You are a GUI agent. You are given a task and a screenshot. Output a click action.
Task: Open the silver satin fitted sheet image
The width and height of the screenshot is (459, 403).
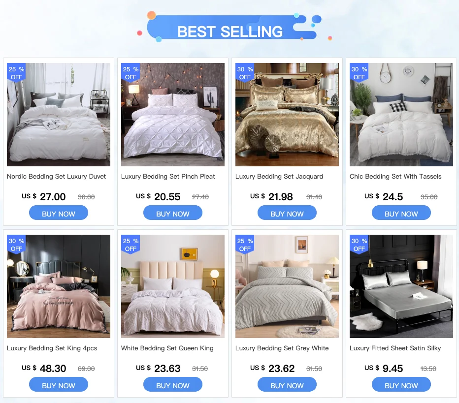[401, 286]
